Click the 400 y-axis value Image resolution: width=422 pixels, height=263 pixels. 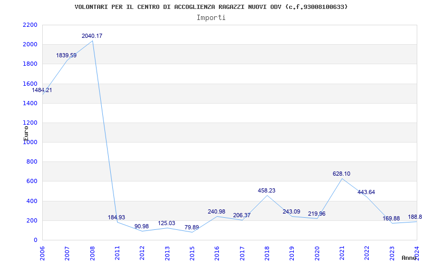pos(32,201)
